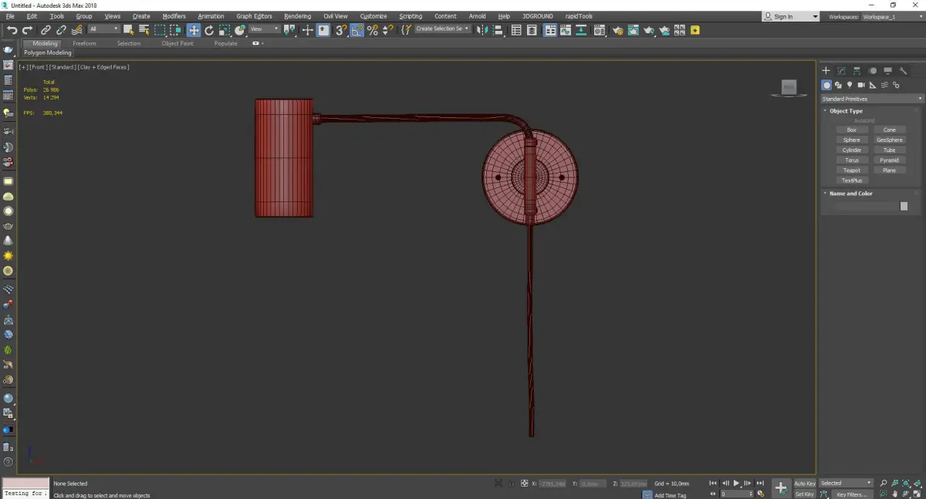Viewport: 926px width, 499px height.
Task: Open the Curve Editor
Action: click(566, 30)
